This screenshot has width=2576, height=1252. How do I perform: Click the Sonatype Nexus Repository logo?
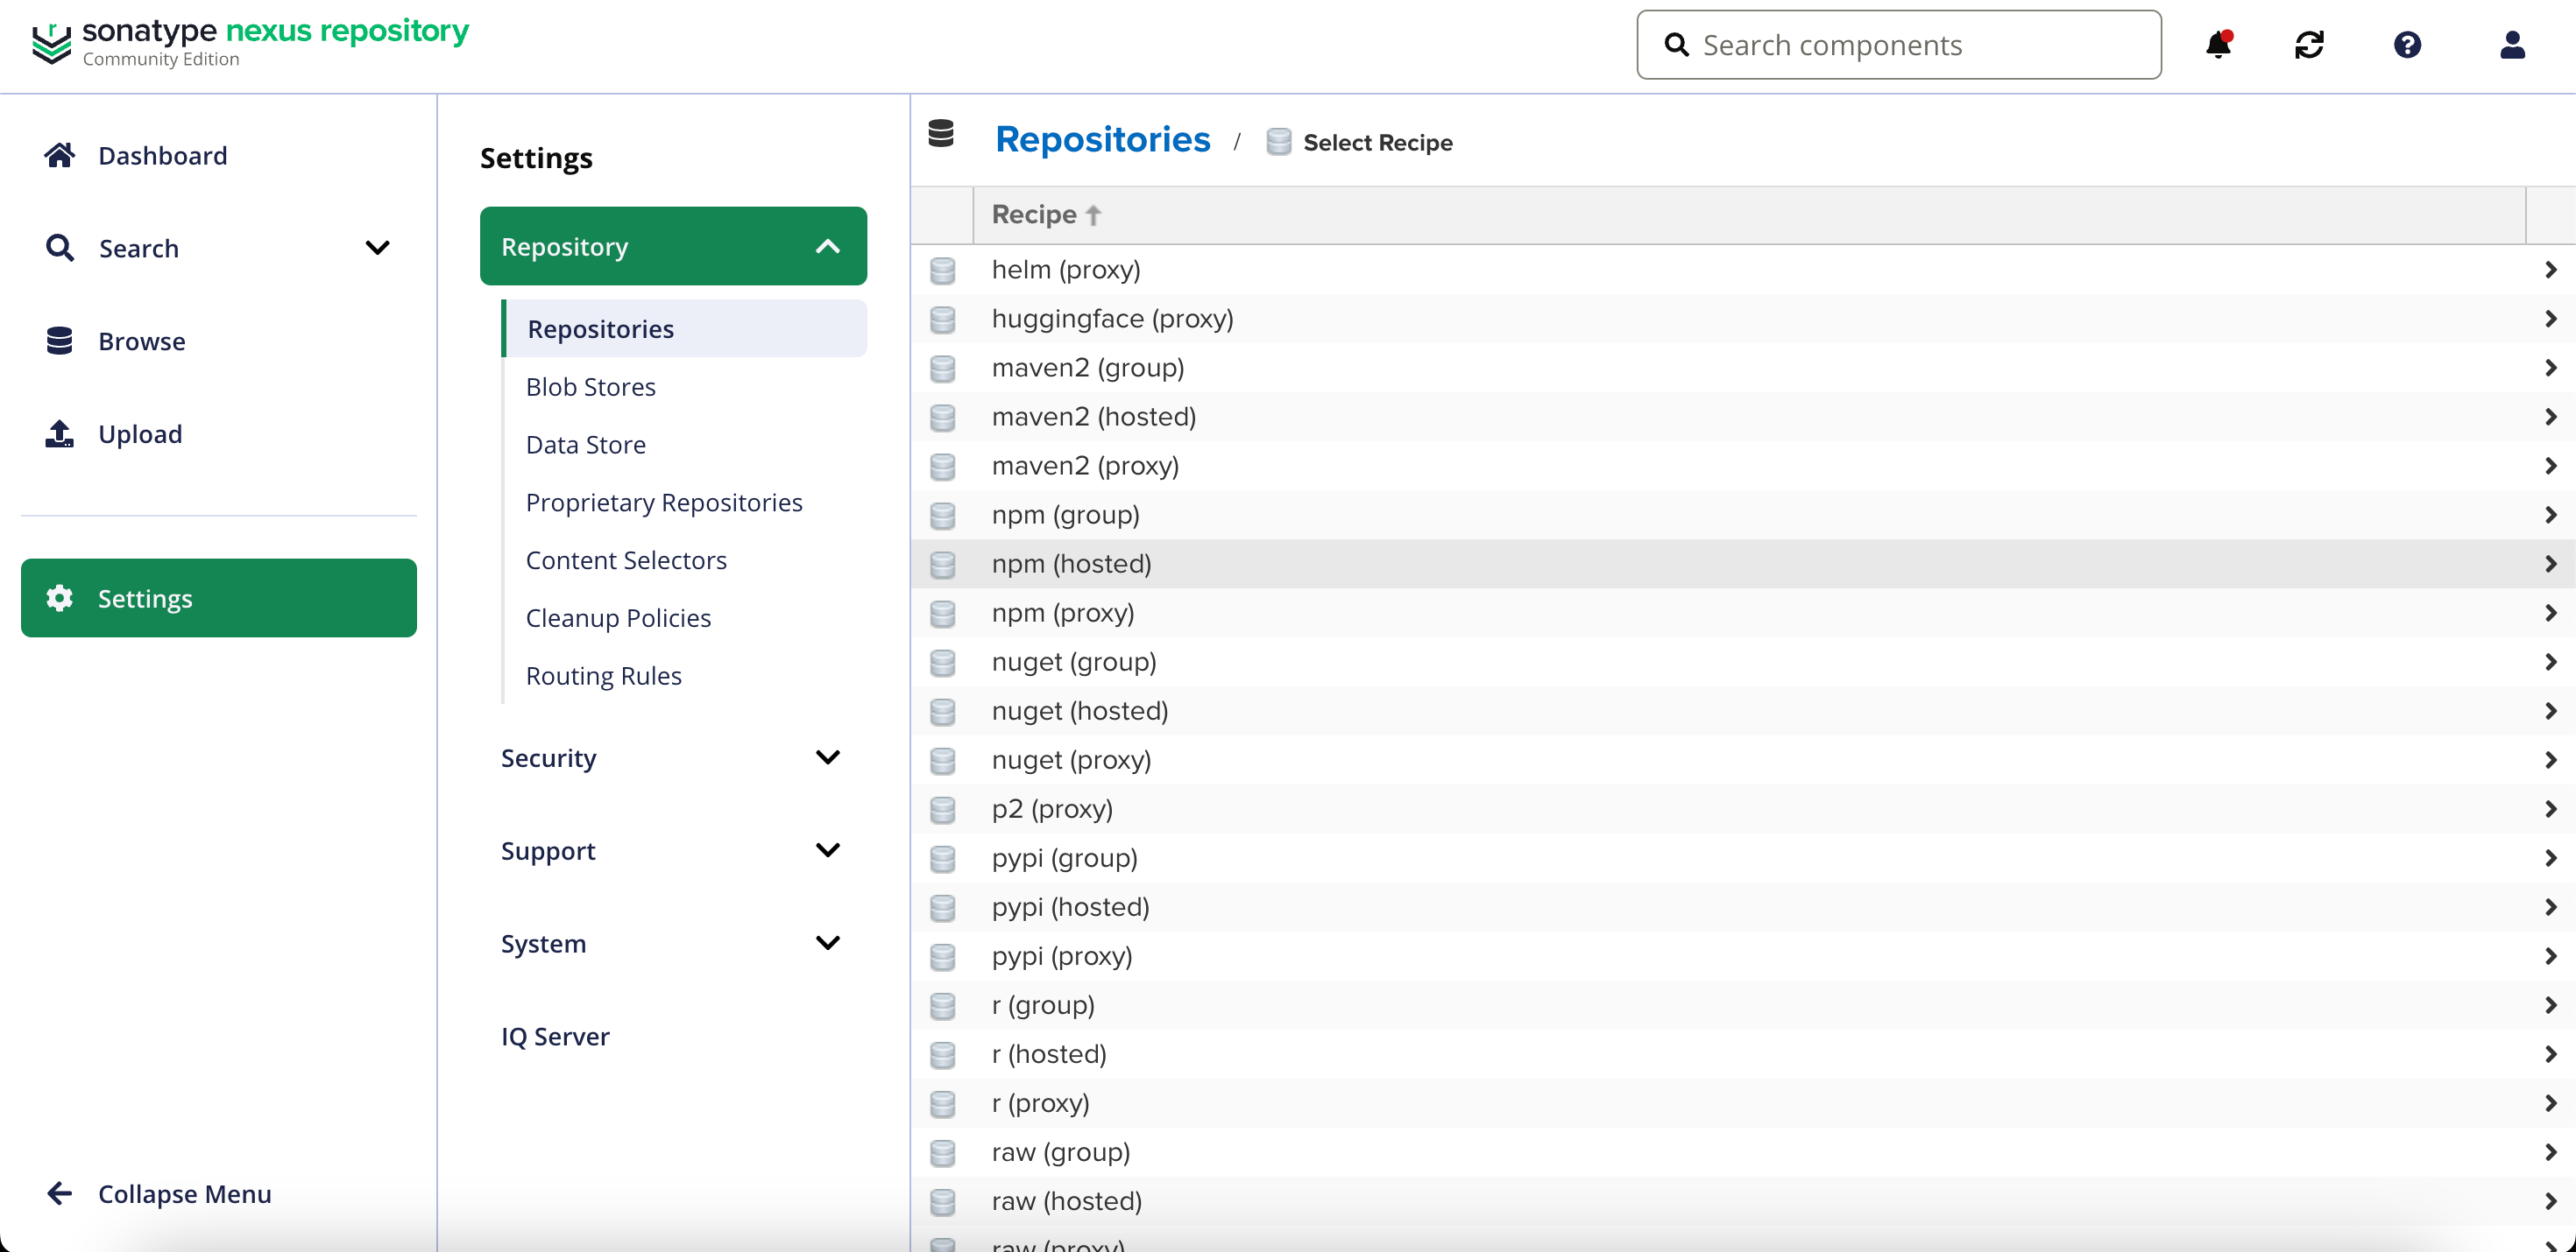[x=250, y=44]
